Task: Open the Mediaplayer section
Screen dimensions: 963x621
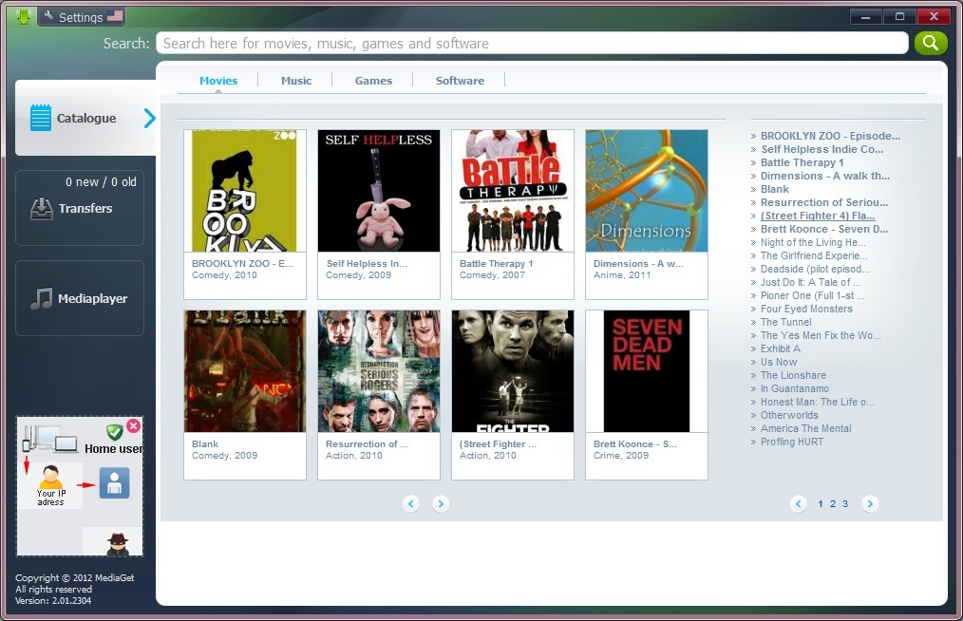Action: click(80, 298)
